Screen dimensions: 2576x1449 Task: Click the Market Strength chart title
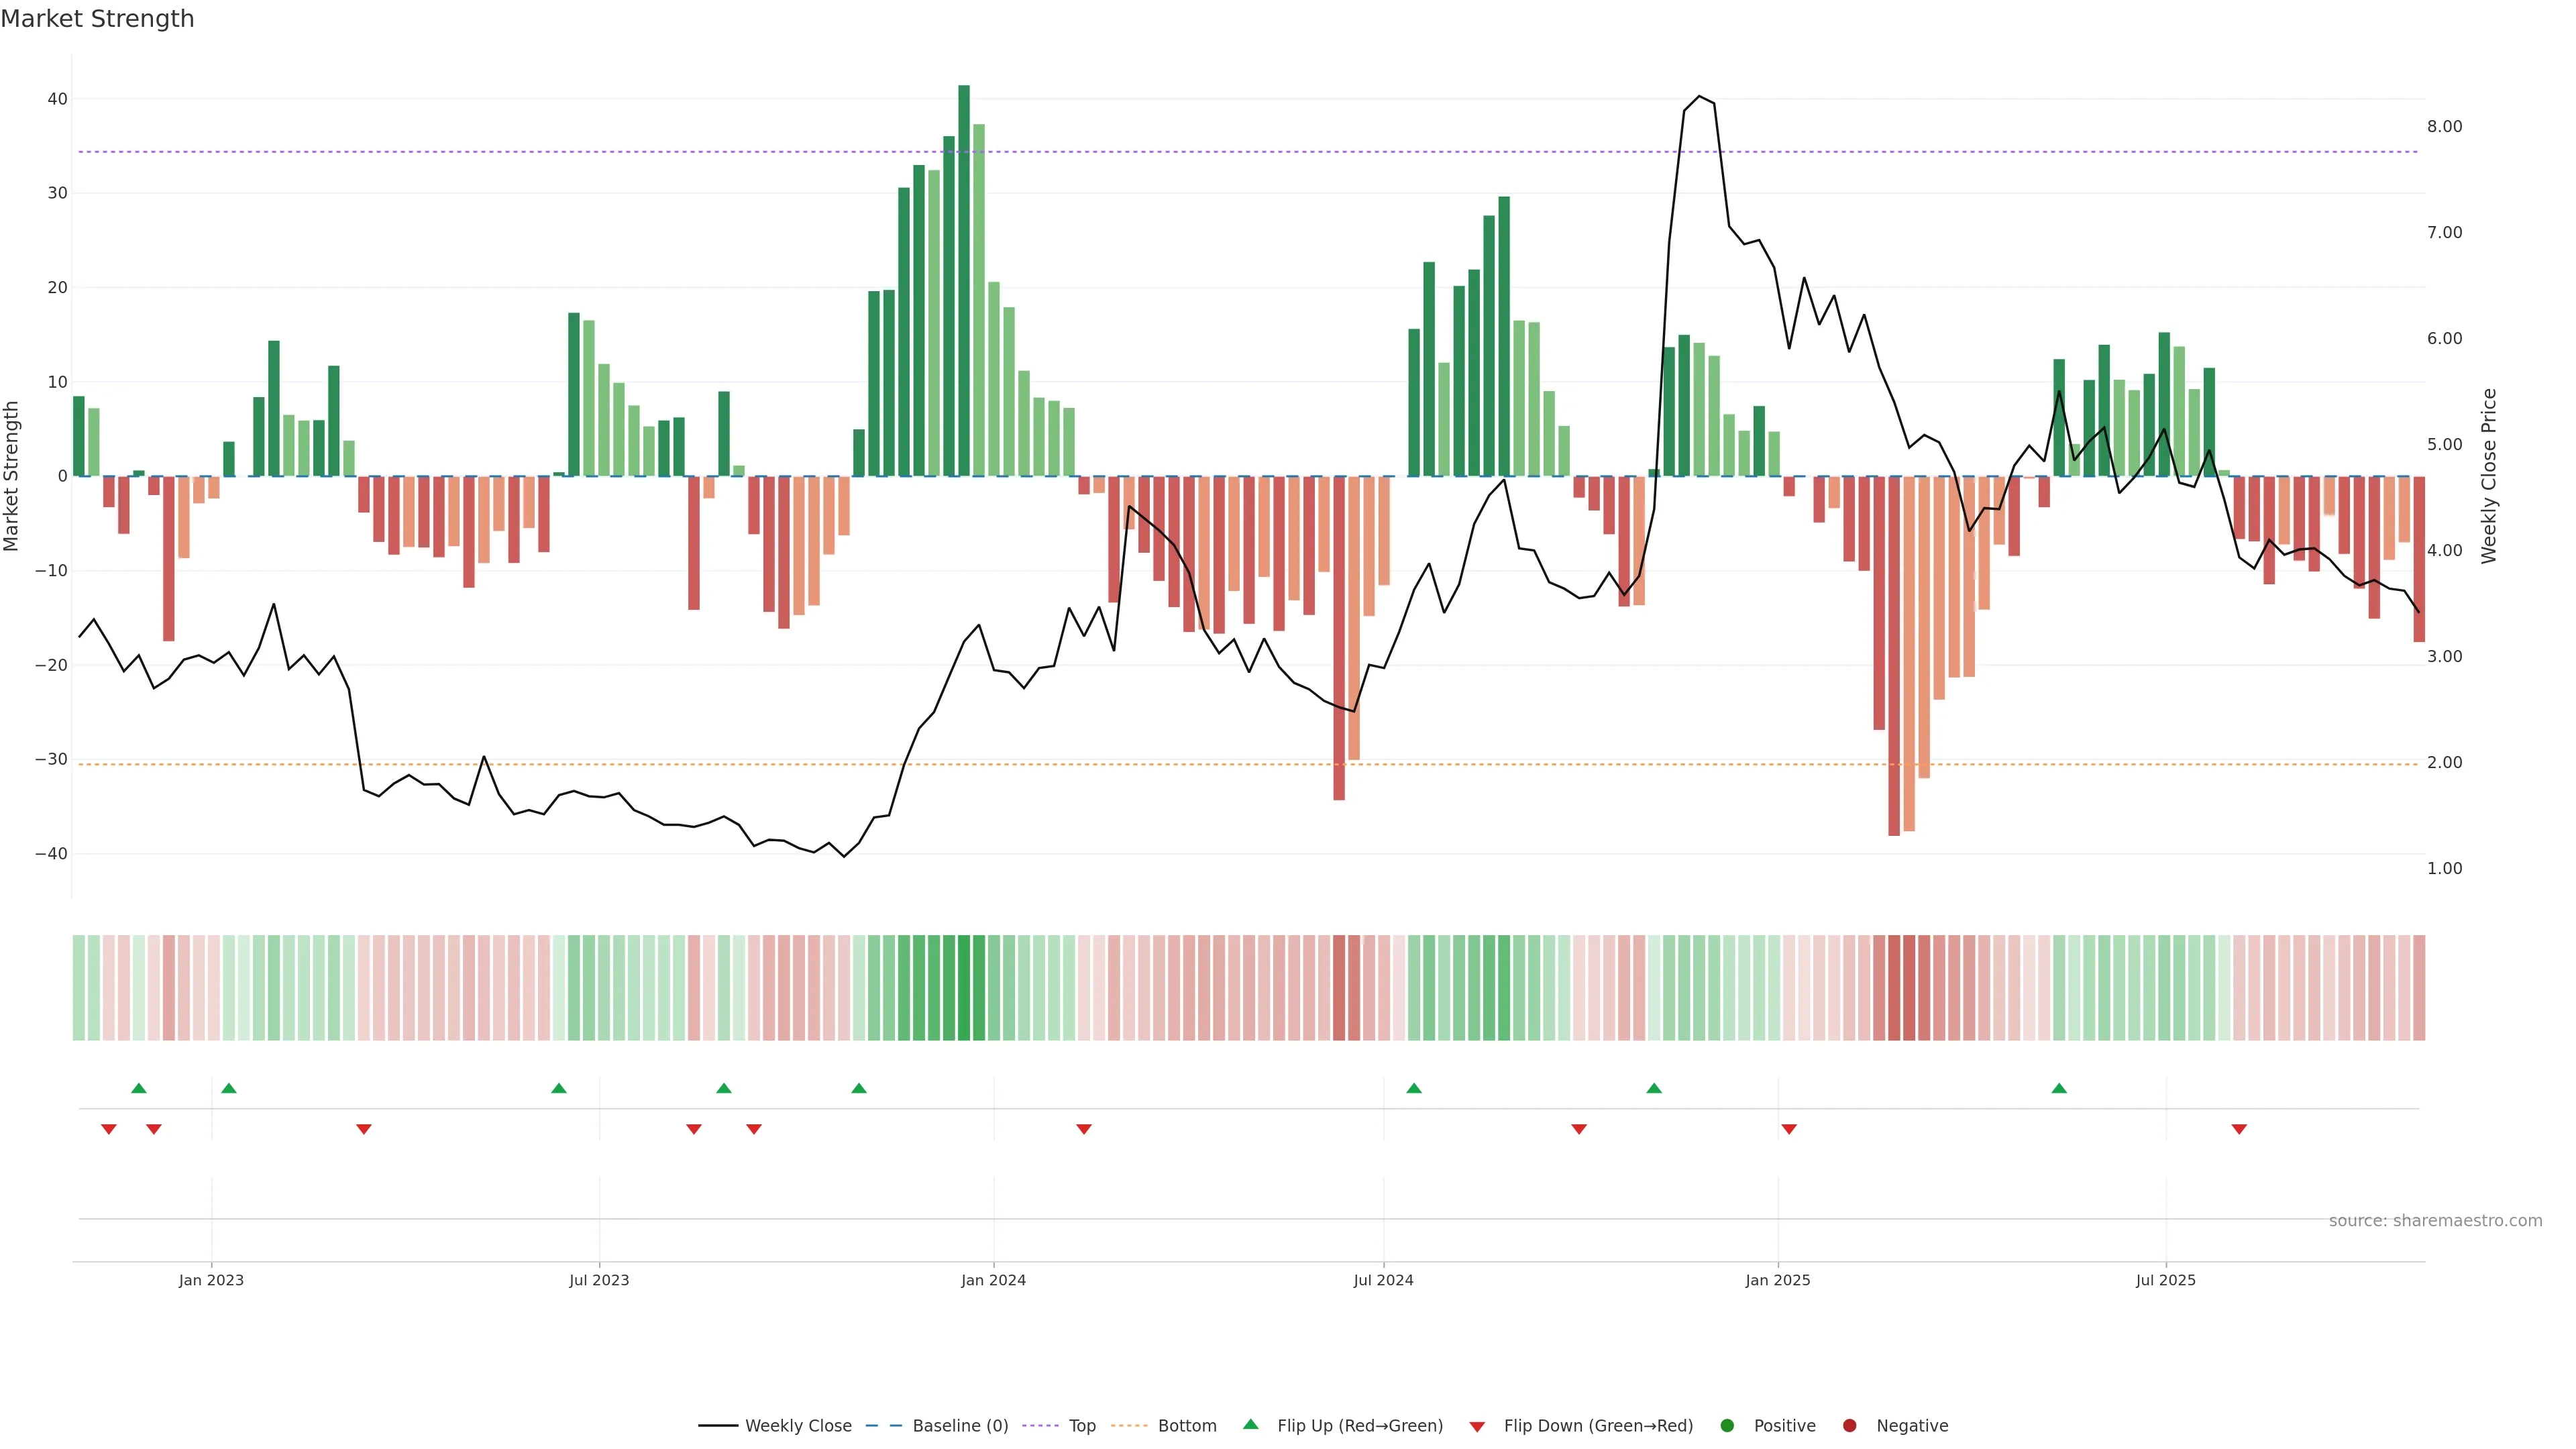[x=97, y=19]
